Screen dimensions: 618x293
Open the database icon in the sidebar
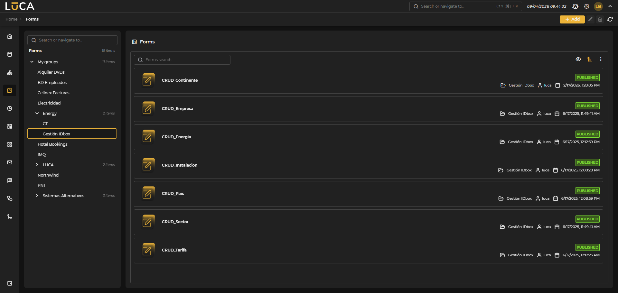click(10, 54)
